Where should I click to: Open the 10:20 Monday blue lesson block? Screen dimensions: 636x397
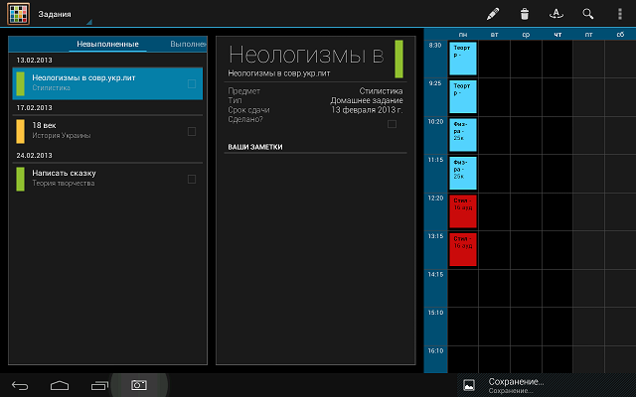click(463, 135)
